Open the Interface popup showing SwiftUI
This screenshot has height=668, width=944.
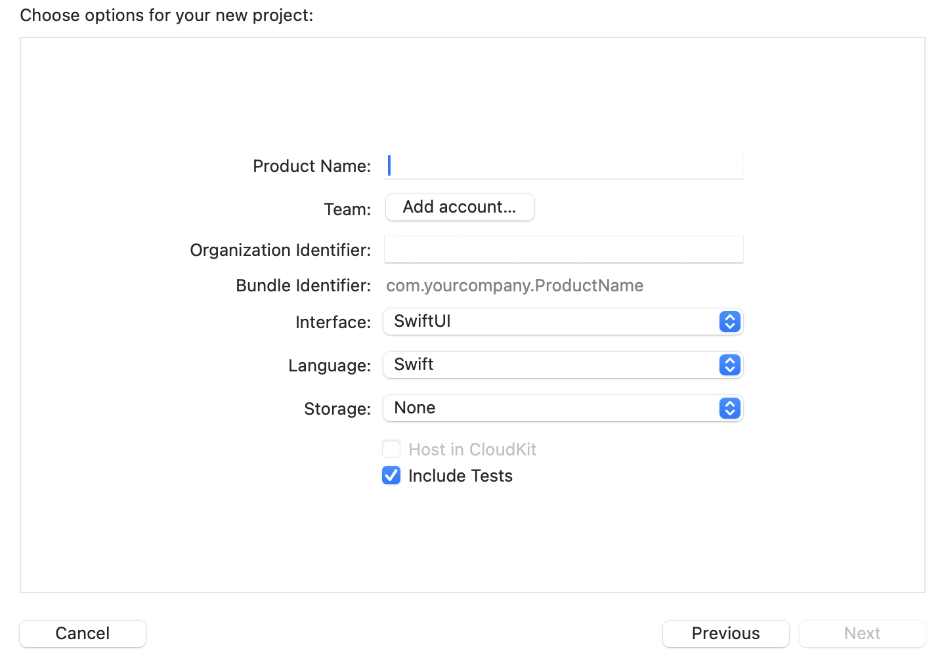click(x=551, y=322)
